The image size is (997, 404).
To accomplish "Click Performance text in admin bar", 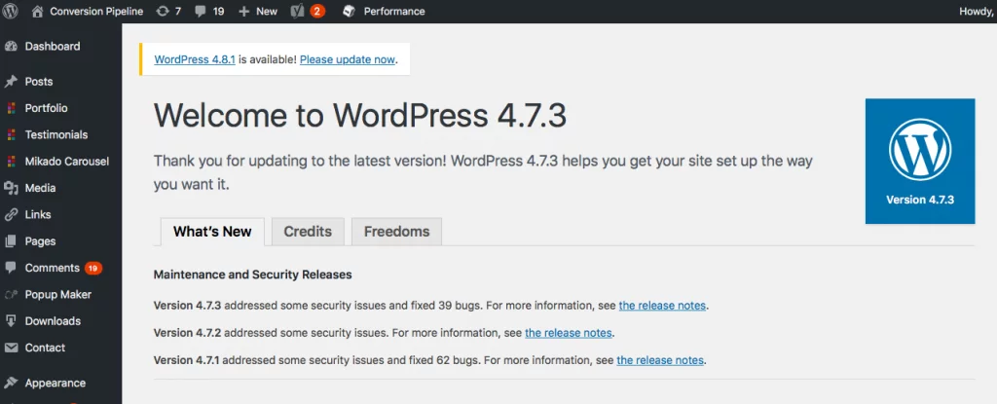I will (x=394, y=12).
